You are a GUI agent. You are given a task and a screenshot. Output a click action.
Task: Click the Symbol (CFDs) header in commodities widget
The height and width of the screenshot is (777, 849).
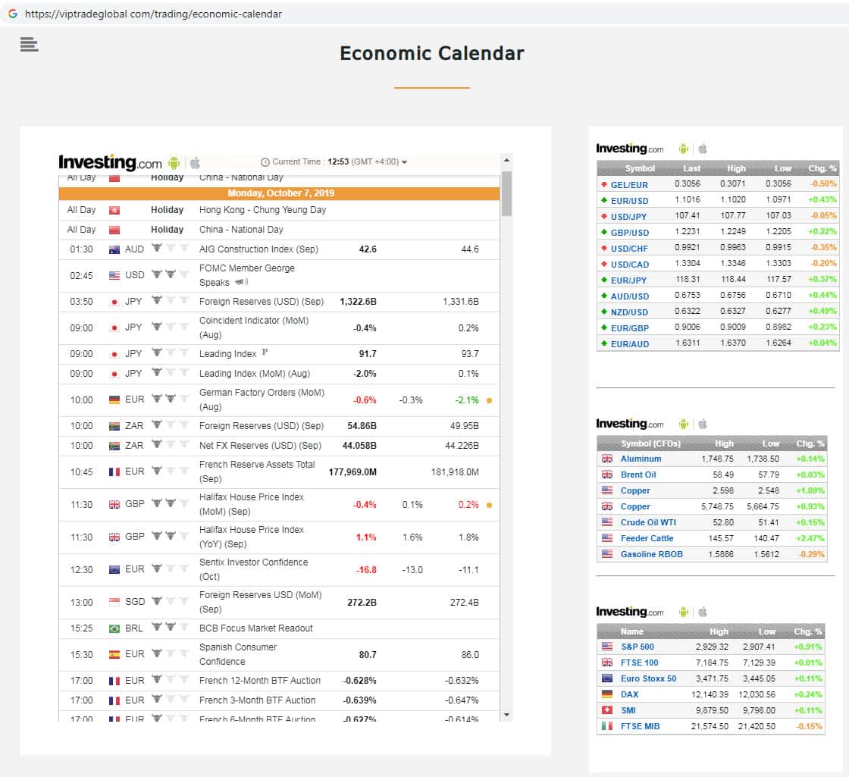[650, 443]
